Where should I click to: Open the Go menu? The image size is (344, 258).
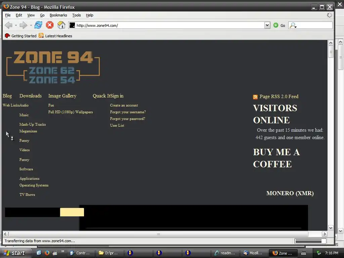pyautogui.click(x=42, y=15)
